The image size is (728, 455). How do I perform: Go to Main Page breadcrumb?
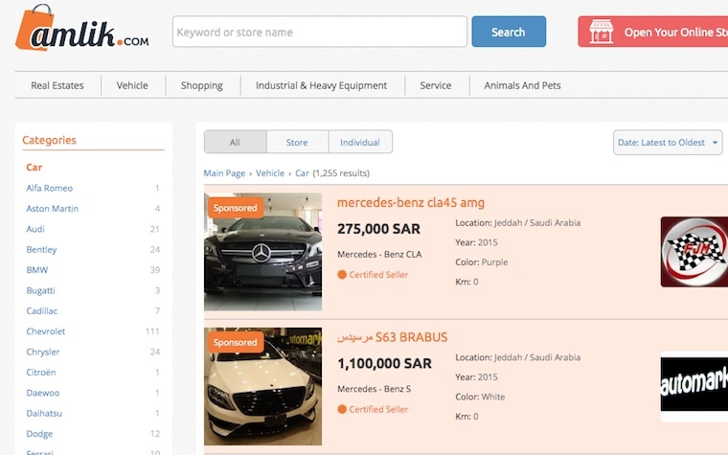(x=224, y=173)
